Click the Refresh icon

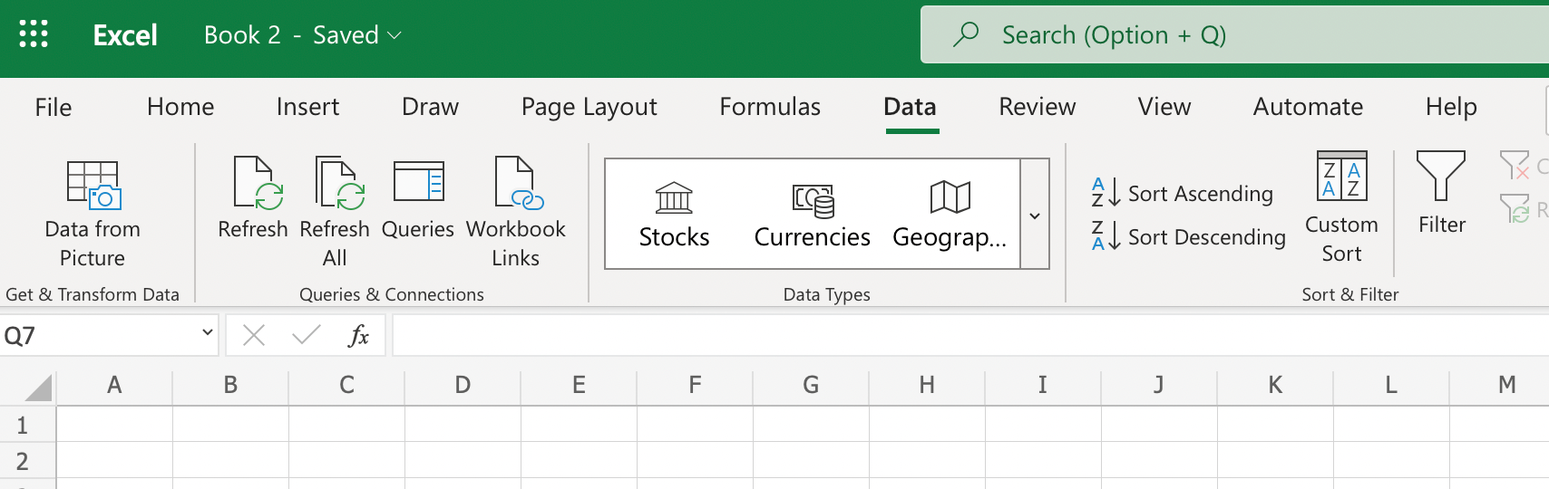pos(253,184)
